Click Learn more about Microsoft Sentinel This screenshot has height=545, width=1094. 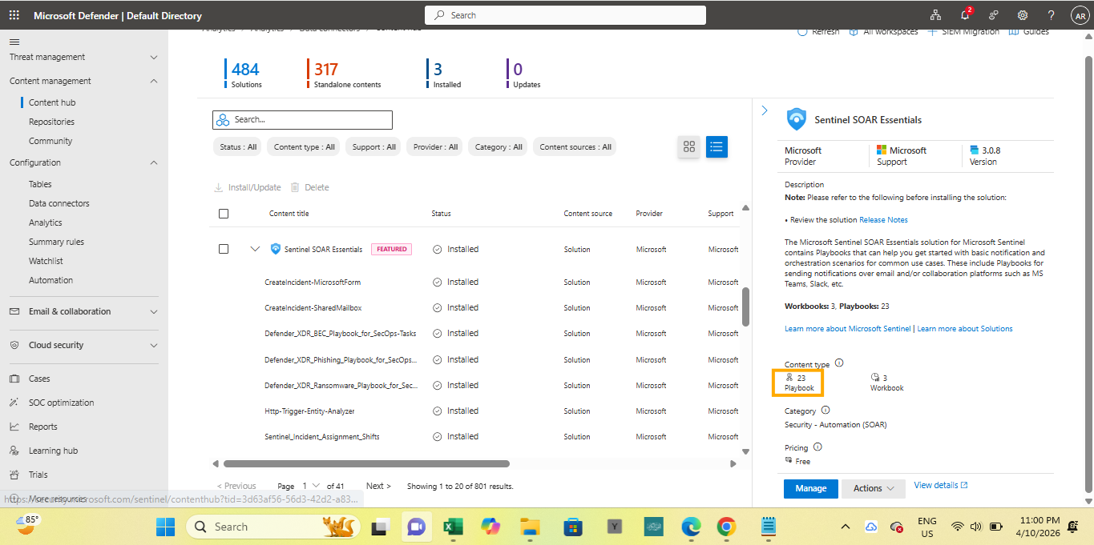tap(847, 328)
